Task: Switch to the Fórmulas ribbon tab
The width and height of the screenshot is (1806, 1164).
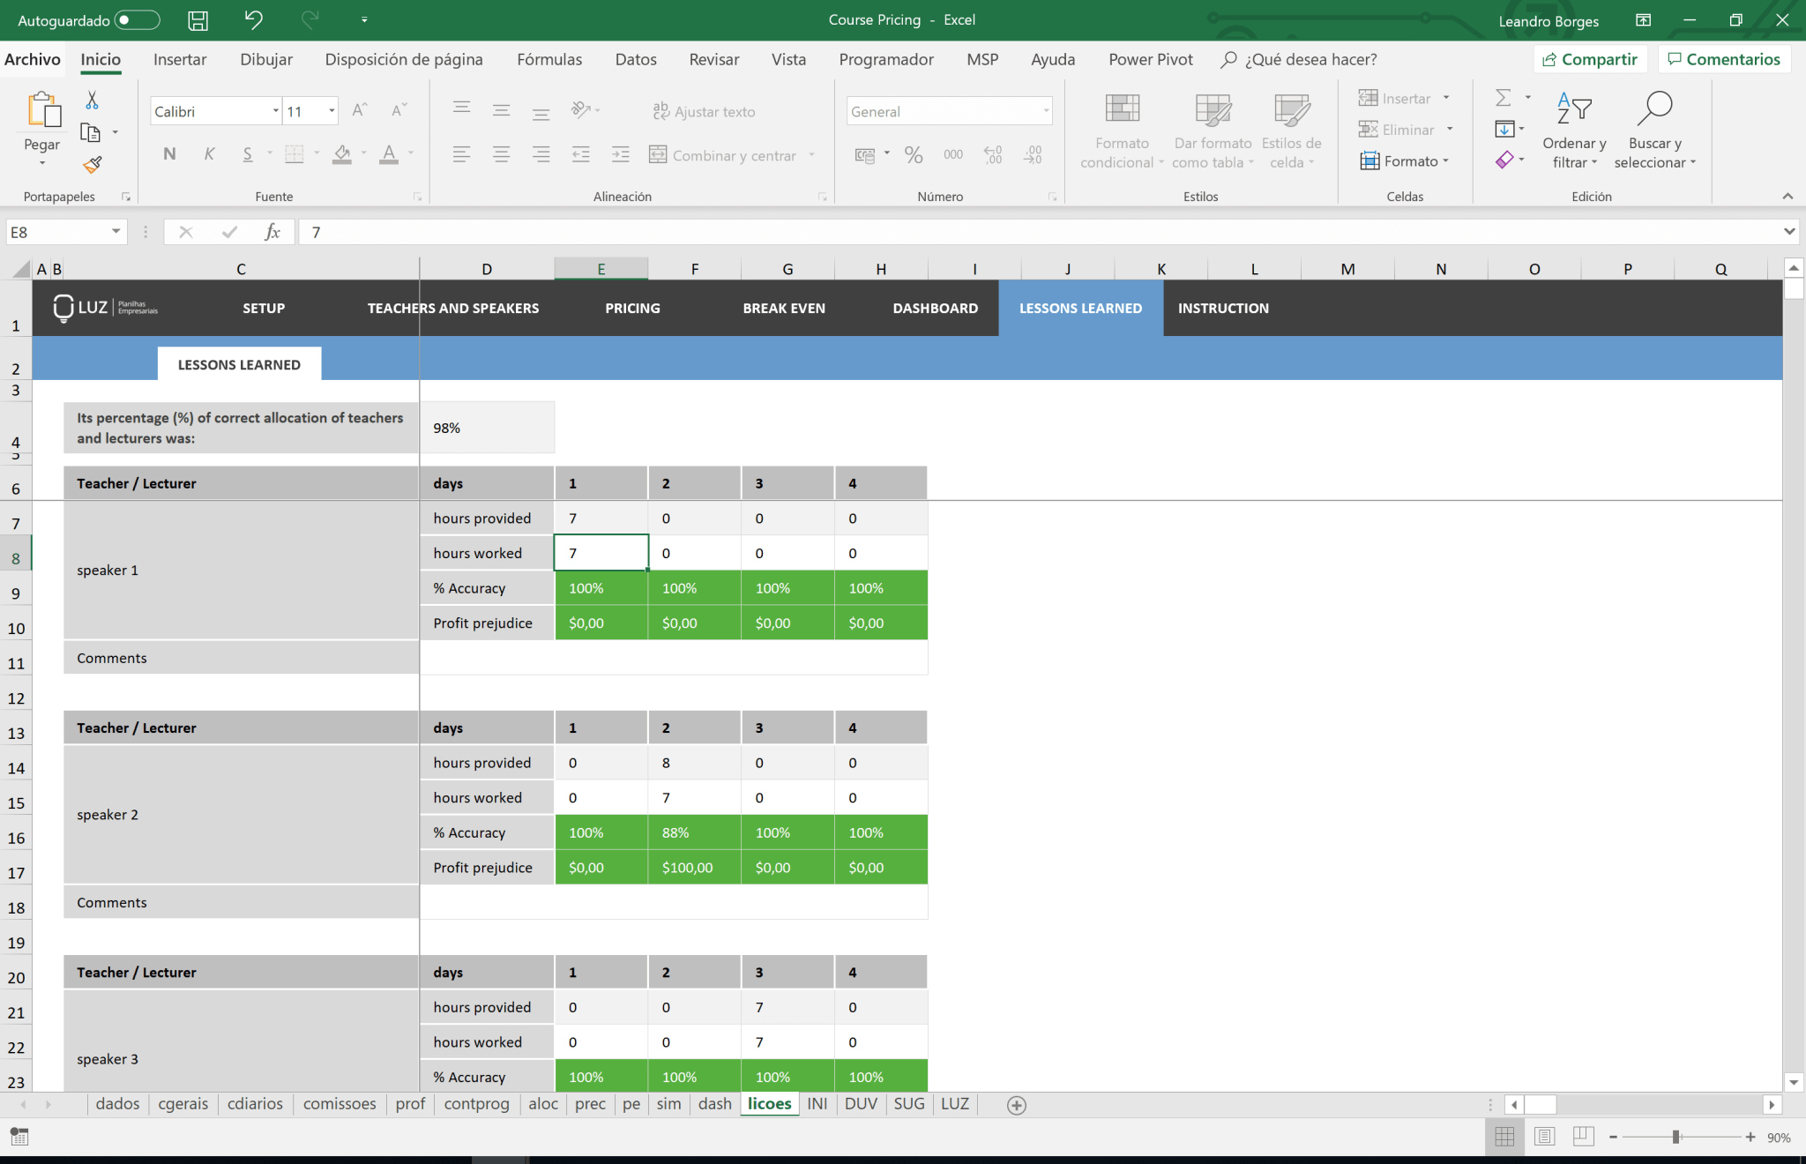Action: click(x=549, y=59)
